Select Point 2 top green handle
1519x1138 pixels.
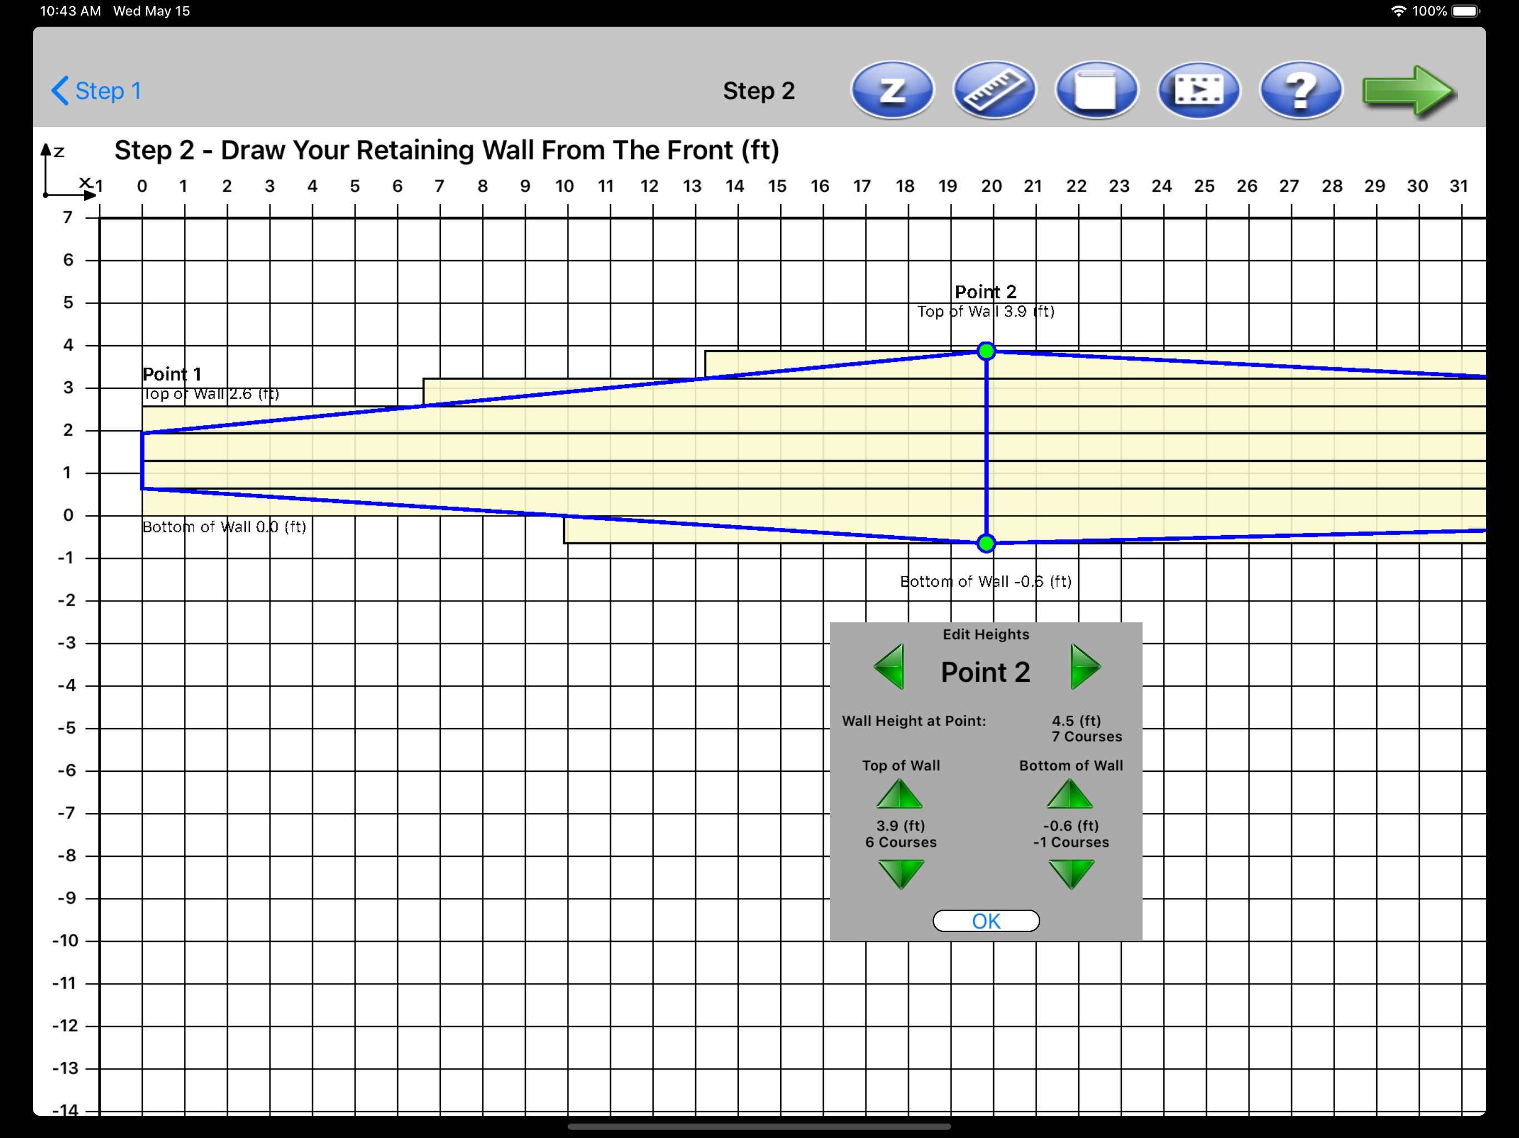[987, 351]
